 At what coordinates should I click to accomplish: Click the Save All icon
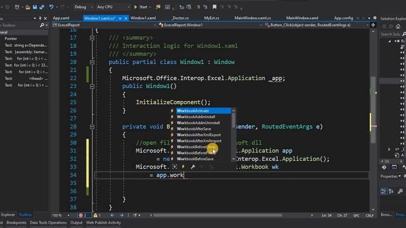click(42, 7)
